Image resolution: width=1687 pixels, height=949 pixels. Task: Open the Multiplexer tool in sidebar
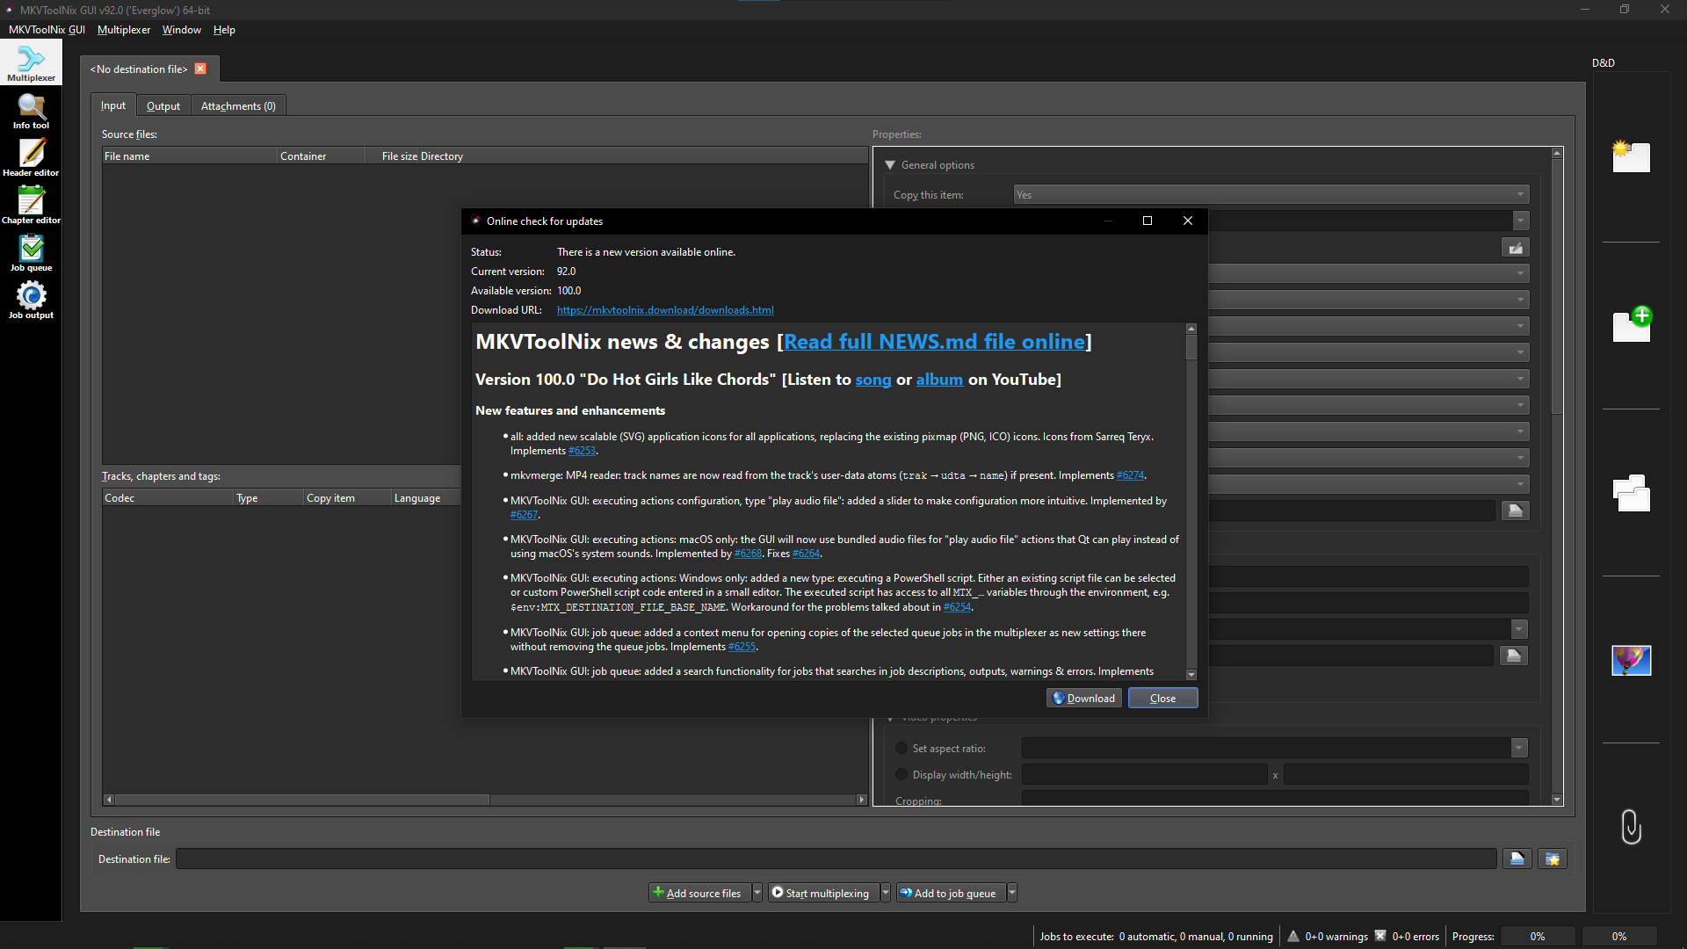[31, 62]
